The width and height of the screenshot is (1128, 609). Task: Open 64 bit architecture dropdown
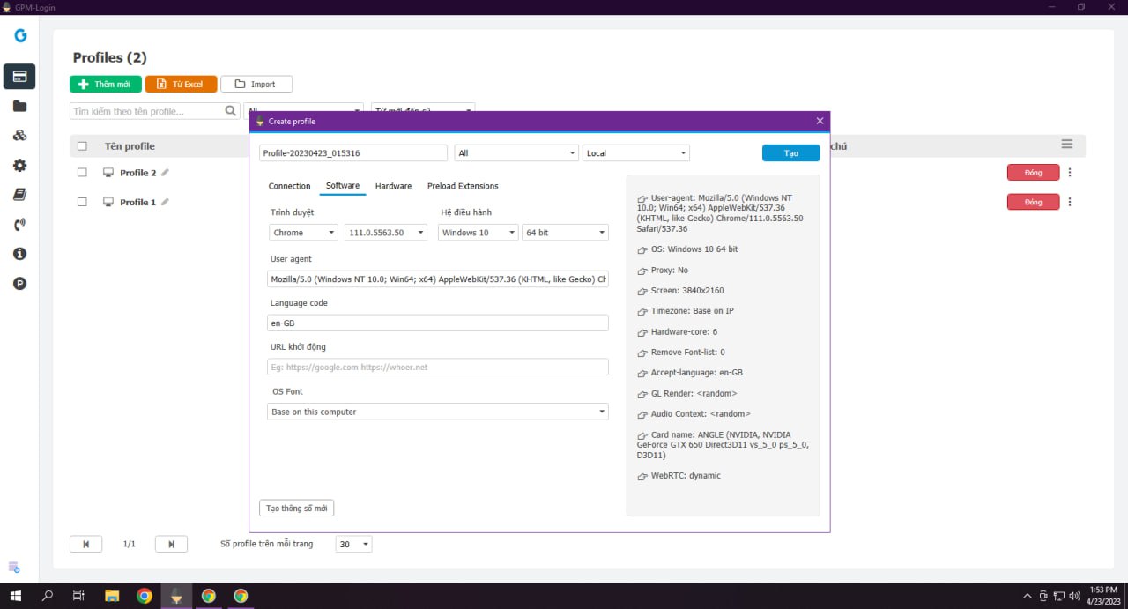(566, 233)
